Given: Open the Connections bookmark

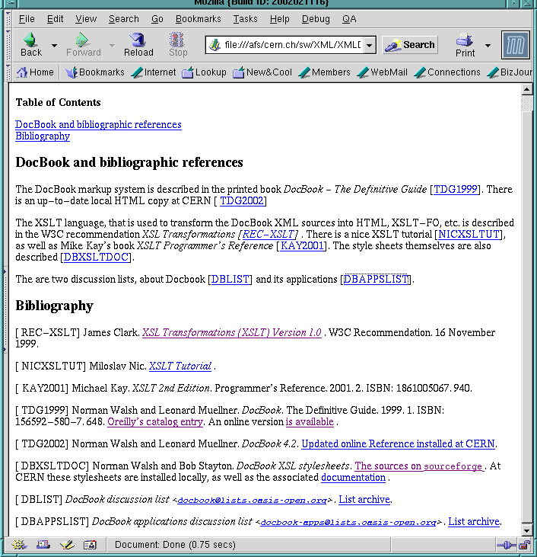Looking at the screenshot, I should 447,72.
